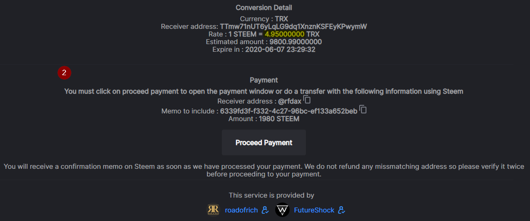Copy the @rfdax receiver address
Viewport: 530px width, 221px height.
pyautogui.click(x=307, y=99)
